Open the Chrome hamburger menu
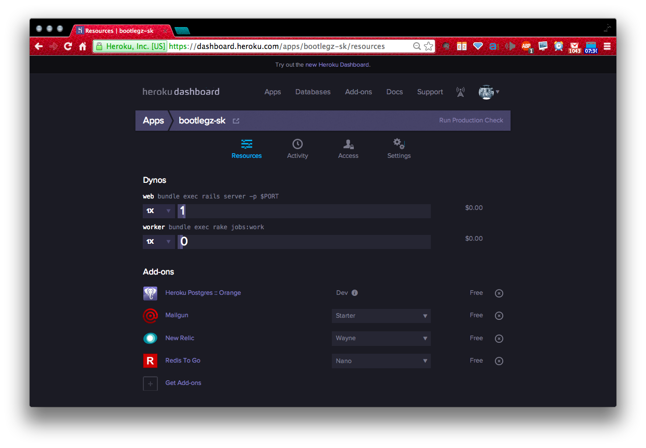The width and height of the screenshot is (646, 448). click(607, 46)
